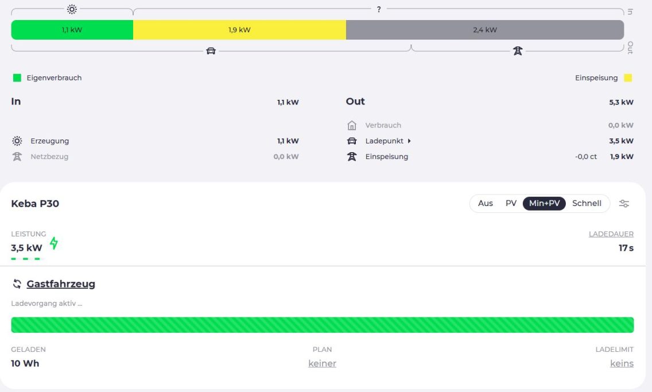
Task: Open the Plan 'keiner' setting
Action: (322, 363)
